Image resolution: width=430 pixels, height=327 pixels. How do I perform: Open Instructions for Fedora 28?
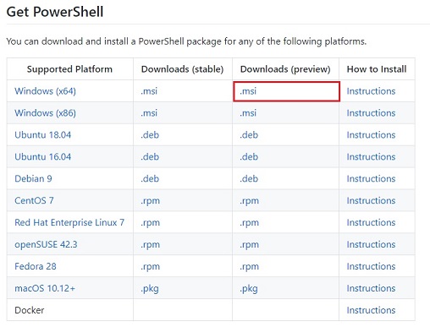[x=371, y=266]
